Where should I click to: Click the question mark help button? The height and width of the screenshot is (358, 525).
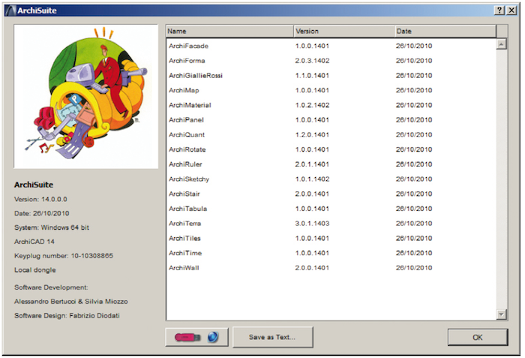coord(499,10)
